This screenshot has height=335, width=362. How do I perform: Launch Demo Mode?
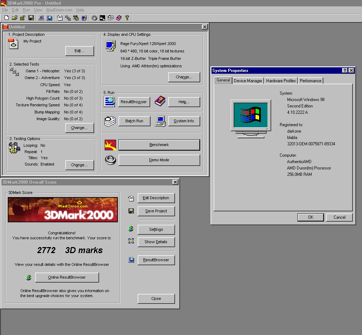pyautogui.click(x=159, y=160)
